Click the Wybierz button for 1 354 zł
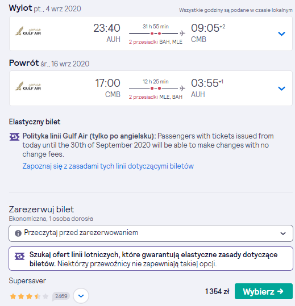 click(264, 291)
